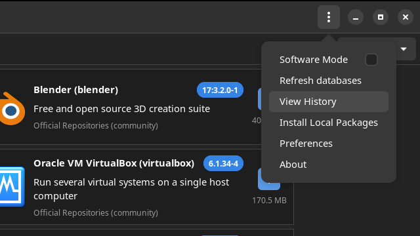Close the window

click(x=406, y=17)
